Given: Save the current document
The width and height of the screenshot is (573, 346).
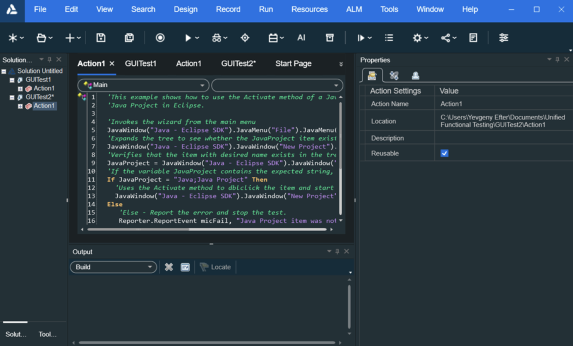Looking at the screenshot, I should [x=101, y=37].
